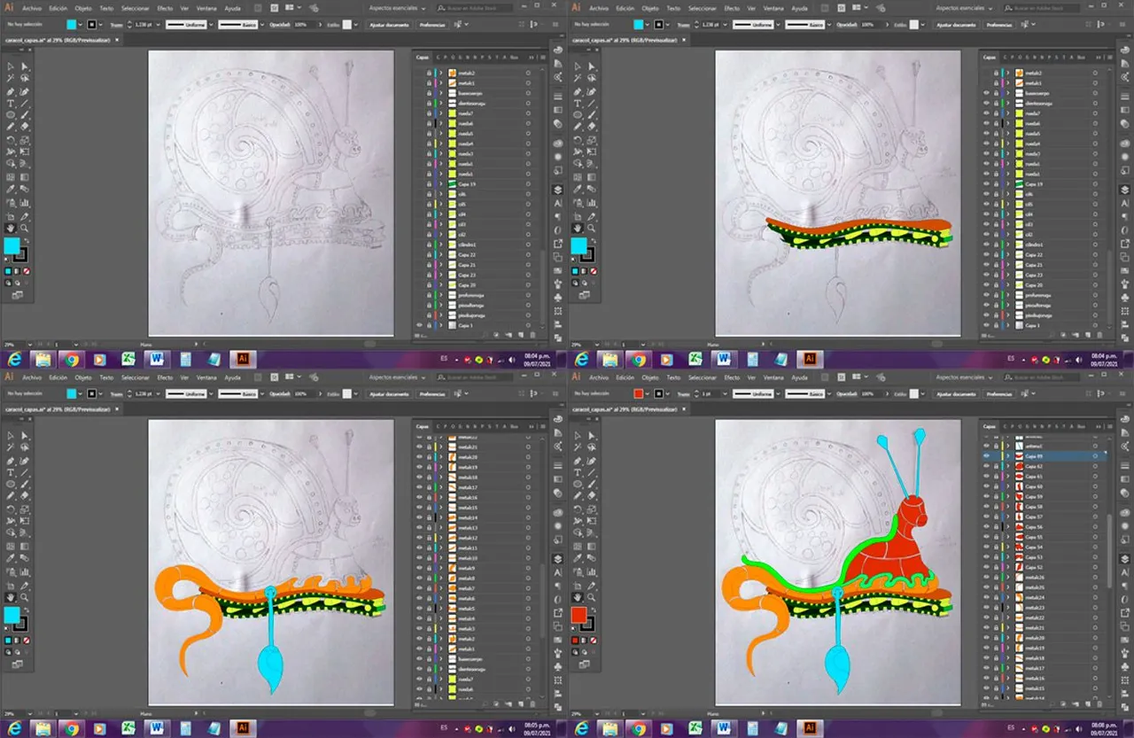Hide metalc26 layer in the red-snail-head window
Screen dimensions: 1134x738
tap(986, 577)
